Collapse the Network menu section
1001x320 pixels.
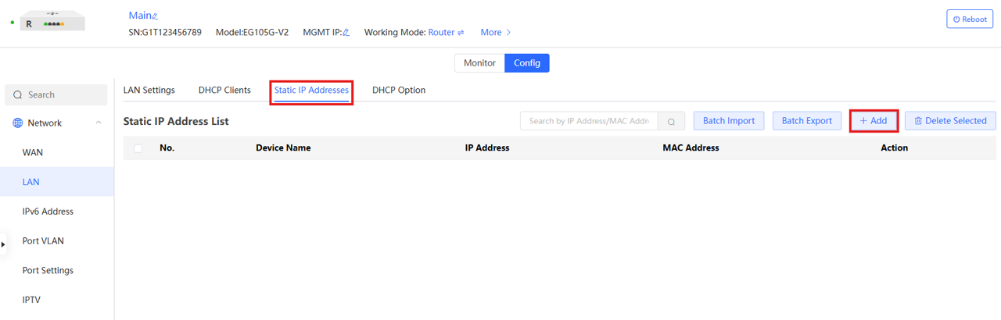99,123
